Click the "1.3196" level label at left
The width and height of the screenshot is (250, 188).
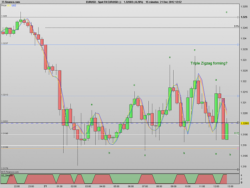click(x=5, y=133)
